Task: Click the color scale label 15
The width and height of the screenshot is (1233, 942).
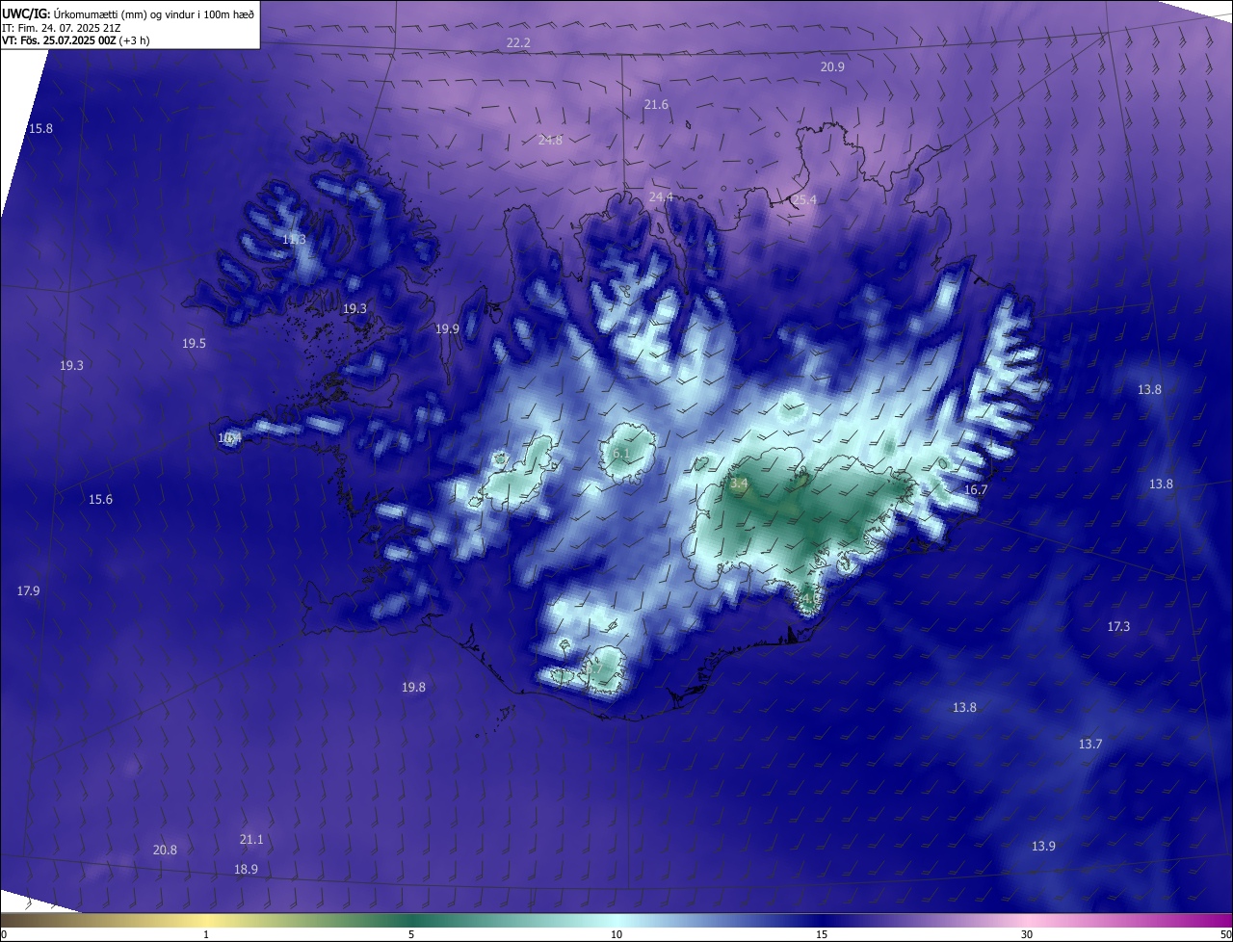Action: [822, 934]
